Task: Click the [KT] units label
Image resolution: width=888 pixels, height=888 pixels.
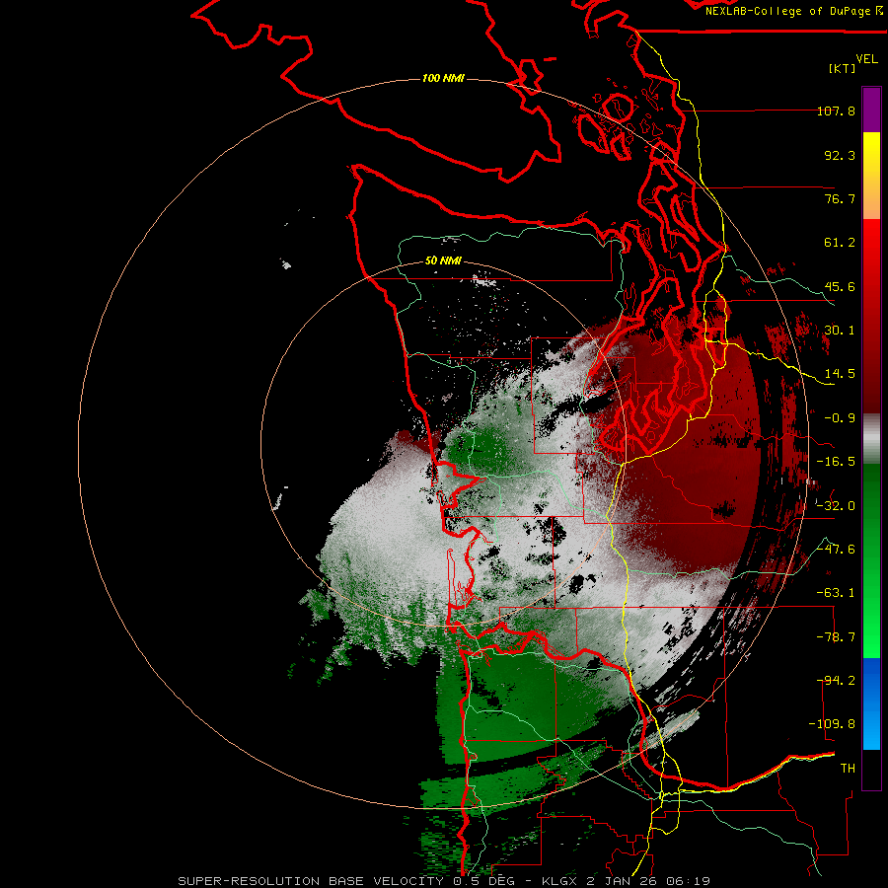Action: coord(843,68)
